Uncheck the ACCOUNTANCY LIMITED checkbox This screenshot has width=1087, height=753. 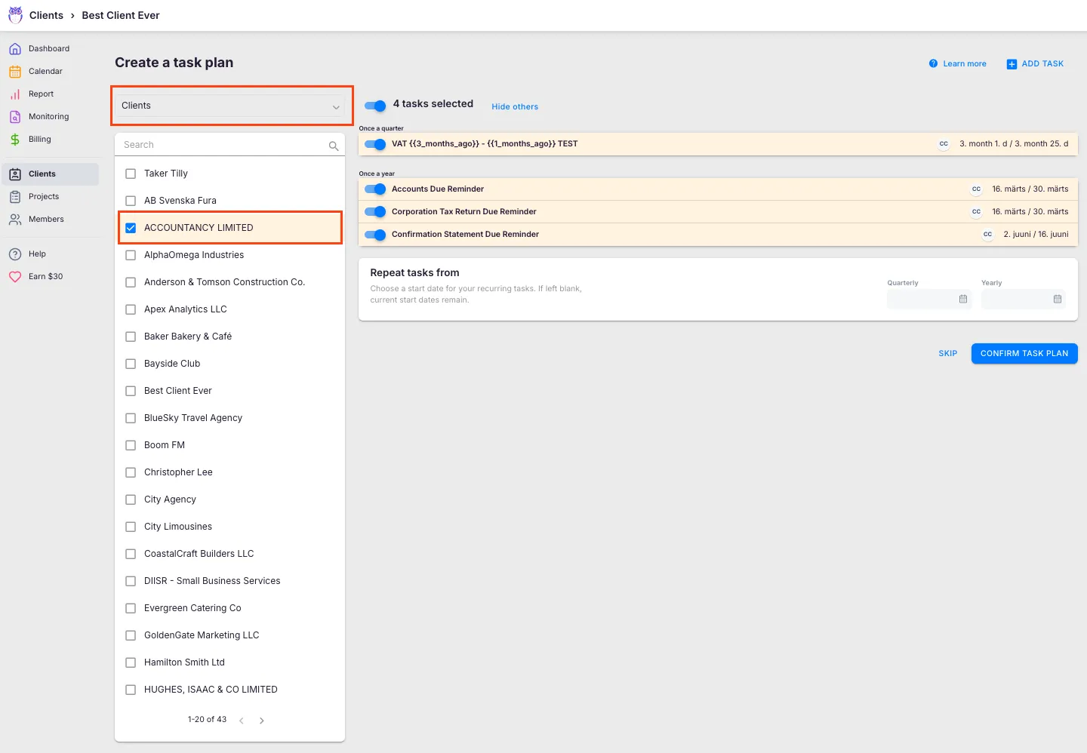click(x=131, y=228)
